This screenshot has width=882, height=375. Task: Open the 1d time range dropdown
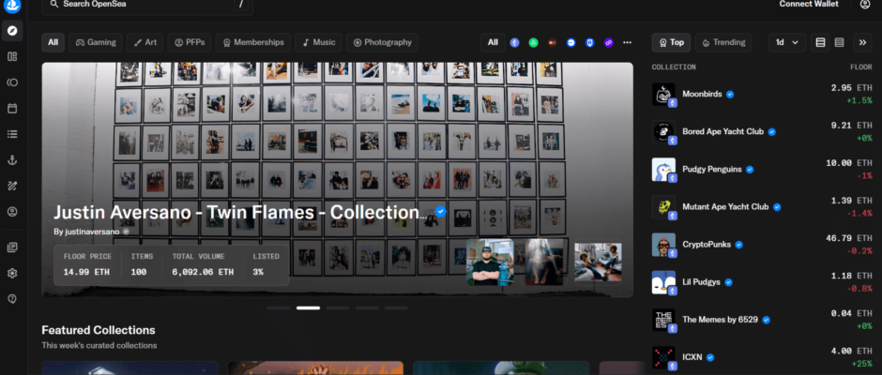tap(786, 42)
